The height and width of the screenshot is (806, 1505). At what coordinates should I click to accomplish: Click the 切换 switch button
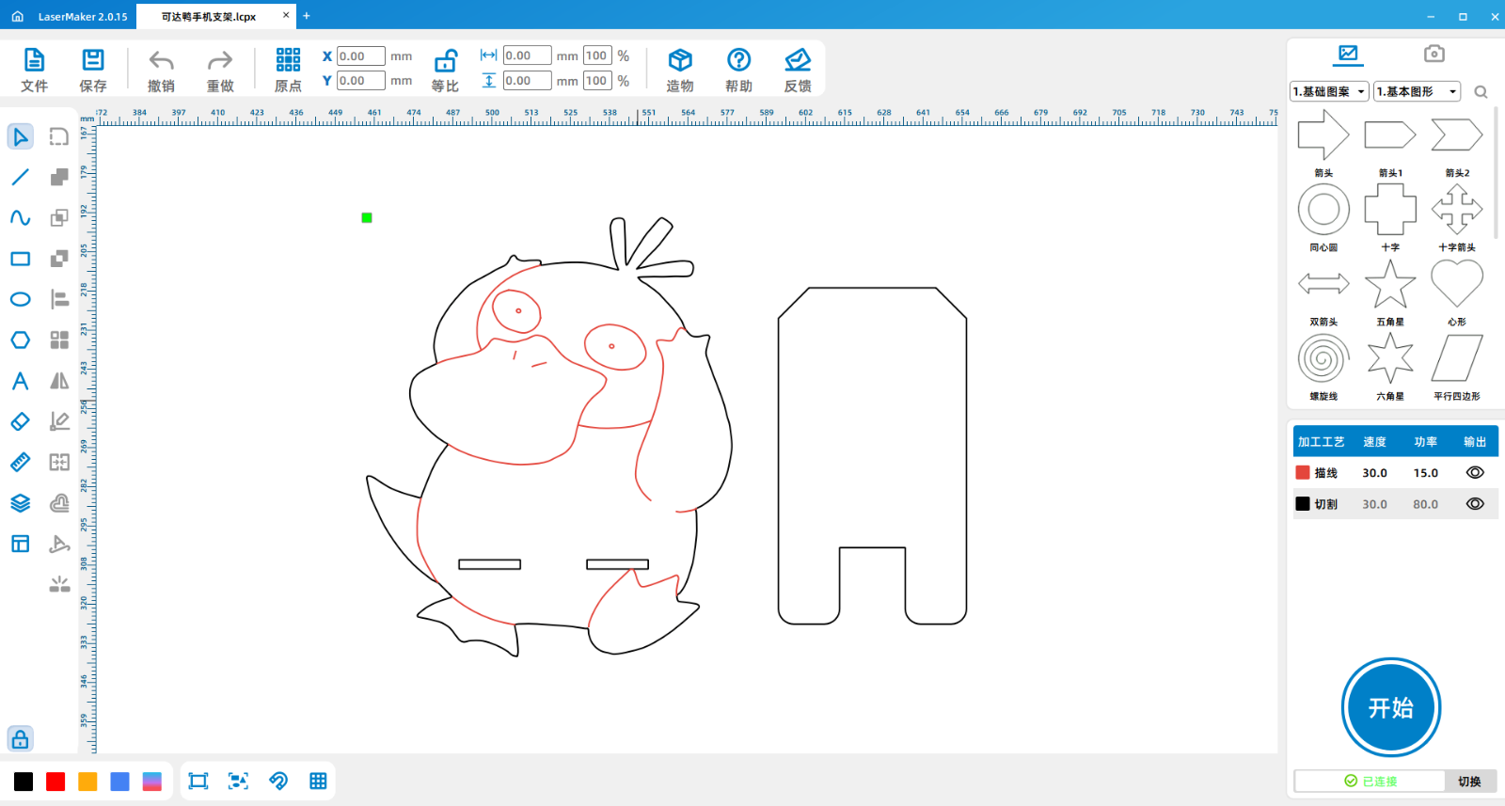tap(1469, 782)
